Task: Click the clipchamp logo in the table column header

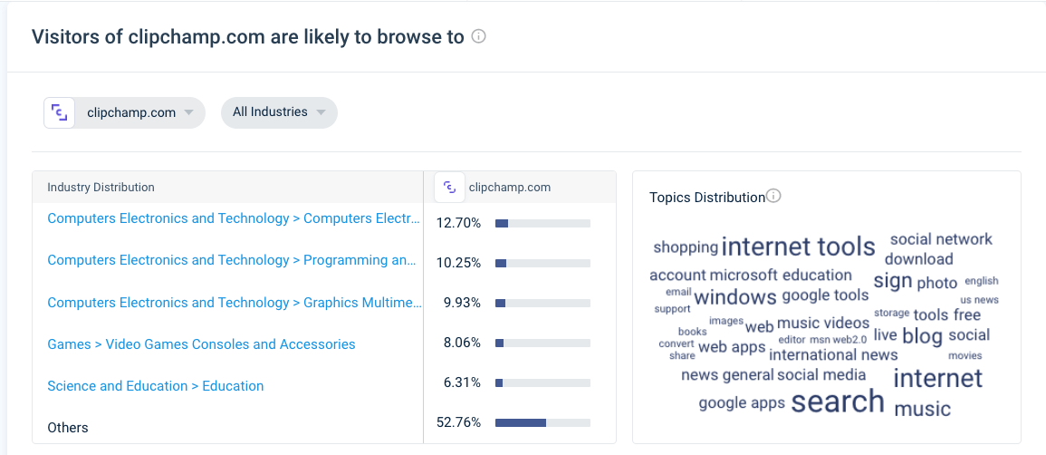Action: tap(449, 188)
